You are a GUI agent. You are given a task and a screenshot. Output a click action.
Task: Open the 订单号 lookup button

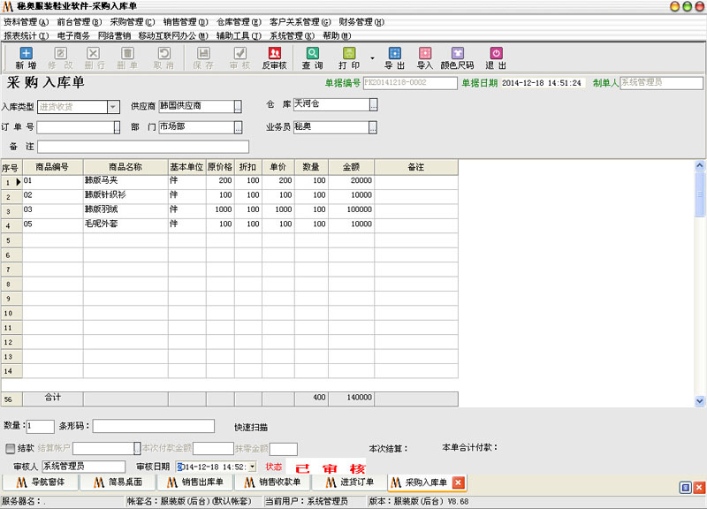click(x=117, y=127)
